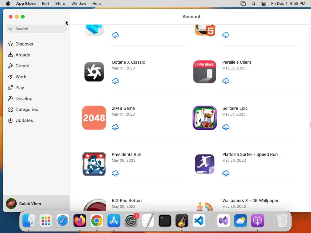Open Calub Viem account profile
This screenshot has height=233, width=311.
[36, 204]
